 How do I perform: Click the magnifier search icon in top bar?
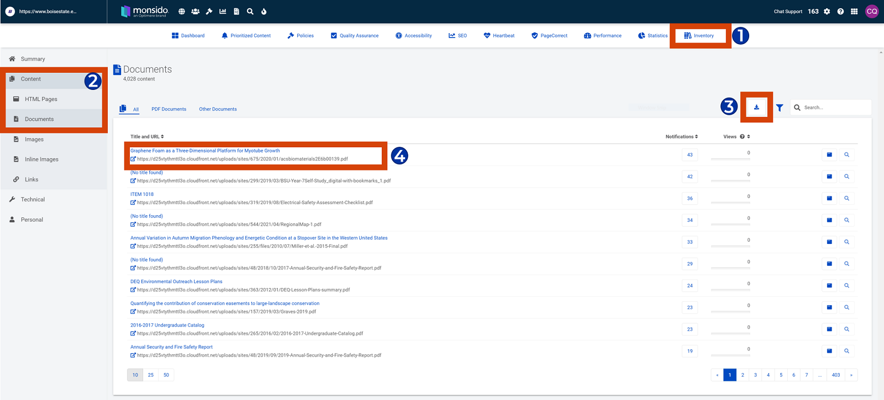pyautogui.click(x=250, y=11)
